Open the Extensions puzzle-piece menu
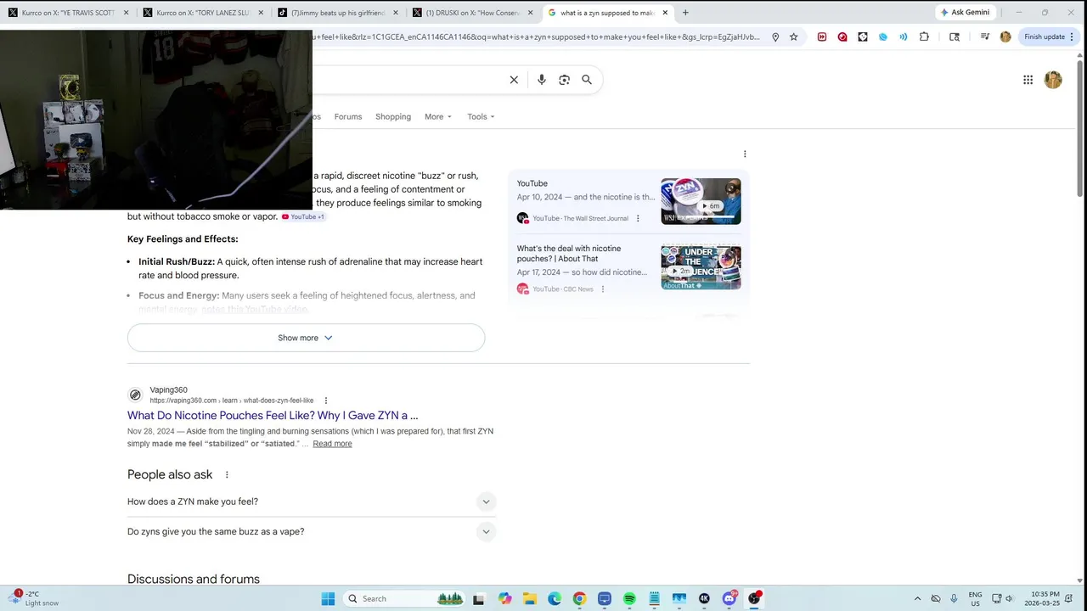 click(x=924, y=36)
